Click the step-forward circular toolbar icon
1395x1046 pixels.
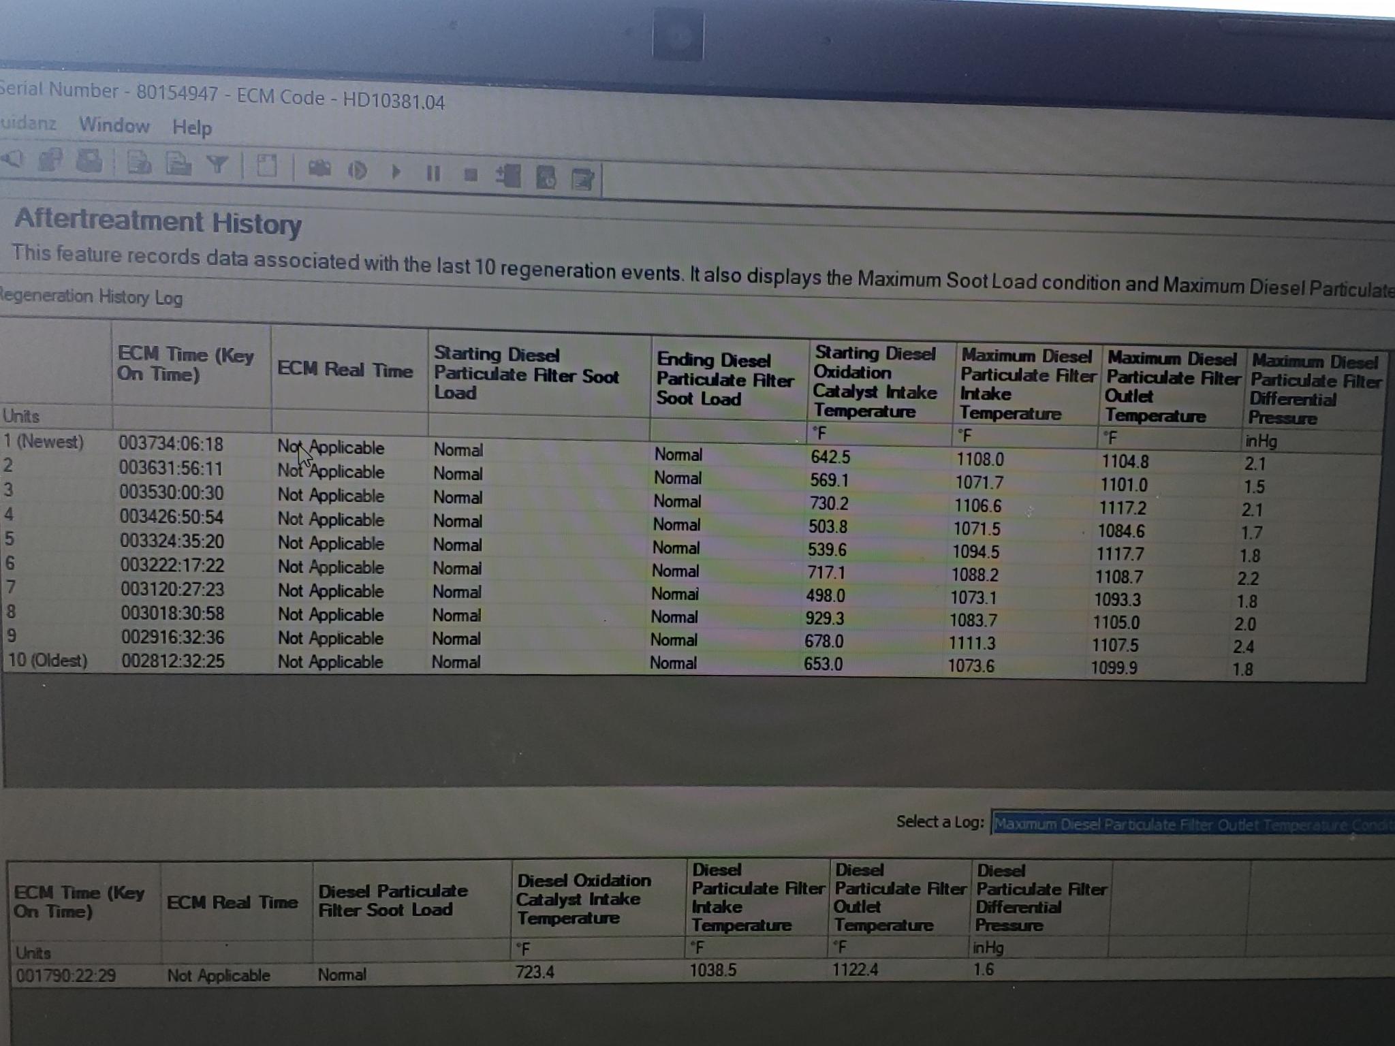tap(358, 170)
